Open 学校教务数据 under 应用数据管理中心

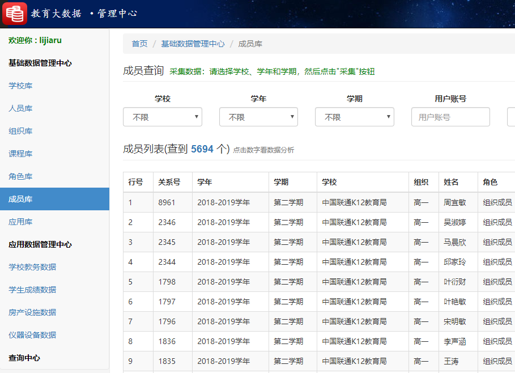tap(32, 267)
